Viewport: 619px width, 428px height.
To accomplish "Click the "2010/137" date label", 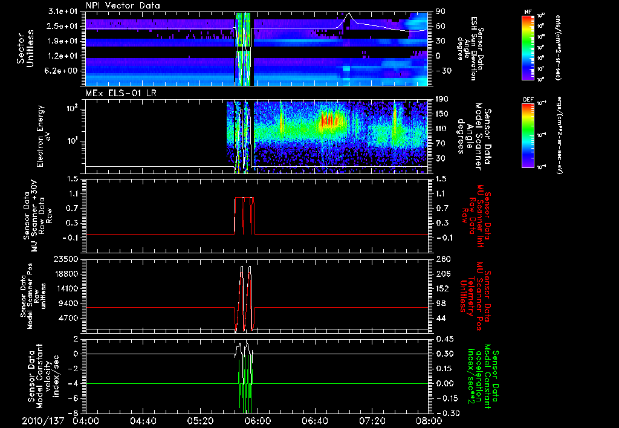I will (x=43, y=421).
